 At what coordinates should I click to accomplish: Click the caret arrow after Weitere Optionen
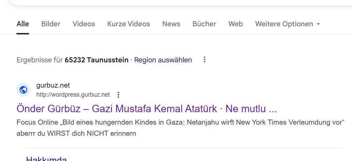318,24
